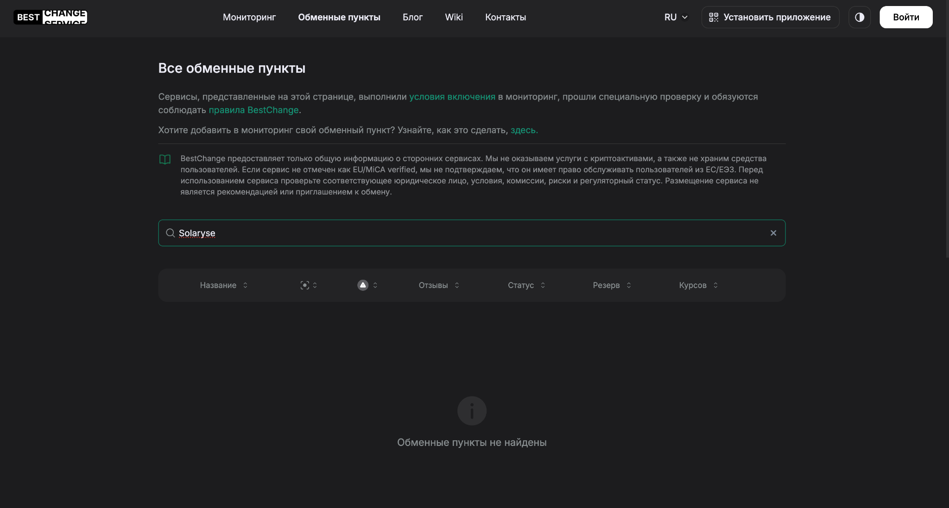This screenshot has height=508, width=949.
Task: Go to the Блог page
Action: coord(412,17)
